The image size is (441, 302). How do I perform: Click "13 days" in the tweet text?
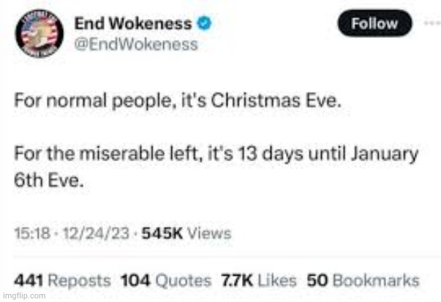tap(271, 155)
